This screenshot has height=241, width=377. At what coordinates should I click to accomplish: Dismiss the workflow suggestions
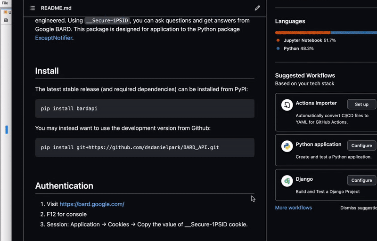[358, 208]
